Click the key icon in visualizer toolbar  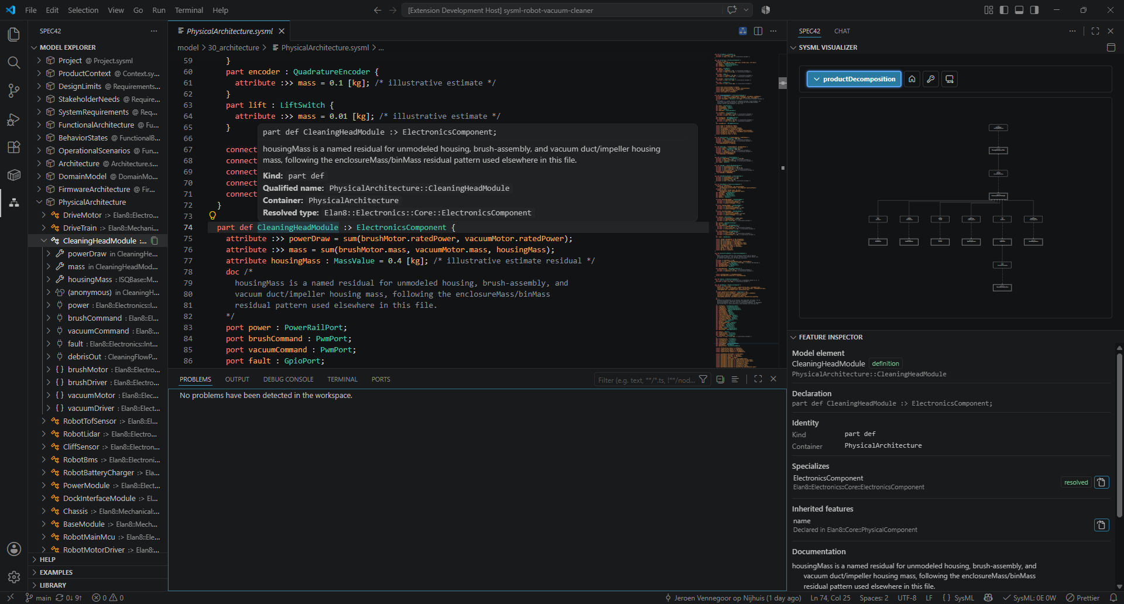pos(931,79)
